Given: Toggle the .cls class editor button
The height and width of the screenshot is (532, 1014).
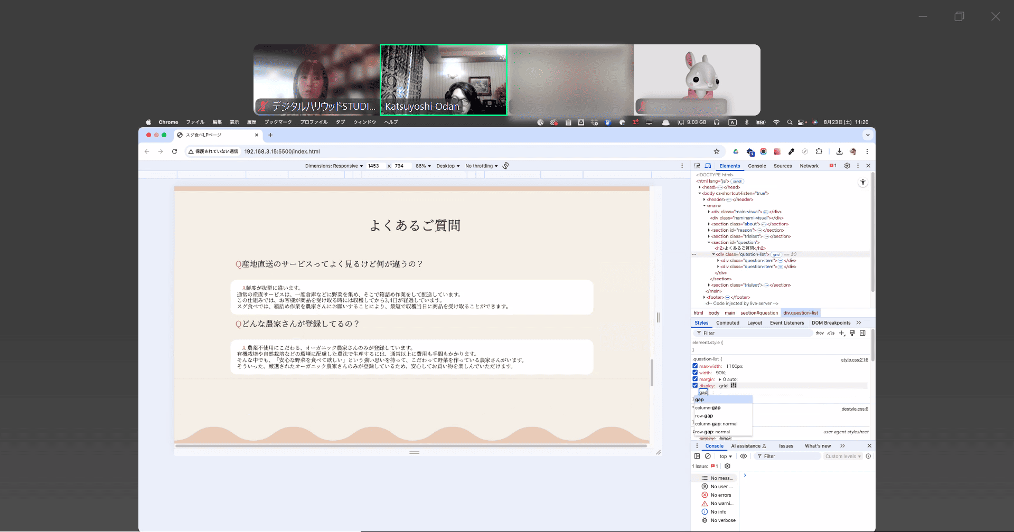Looking at the screenshot, I should (x=831, y=333).
